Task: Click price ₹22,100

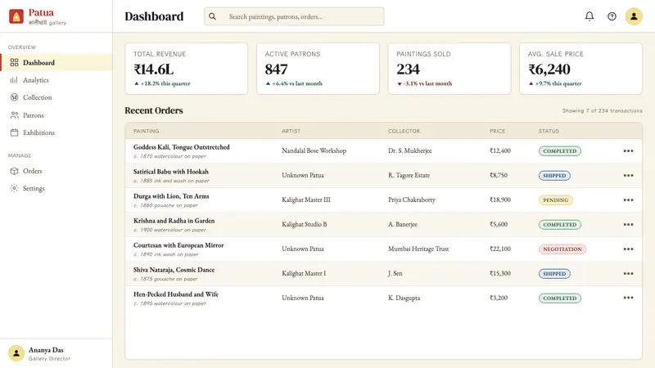Action: click(x=500, y=249)
